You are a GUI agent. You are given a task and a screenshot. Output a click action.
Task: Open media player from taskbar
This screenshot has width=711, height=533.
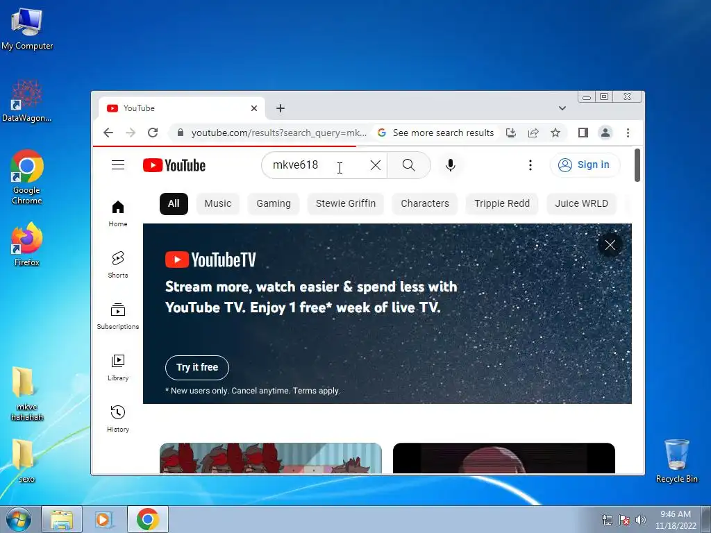[x=104, y=519]
